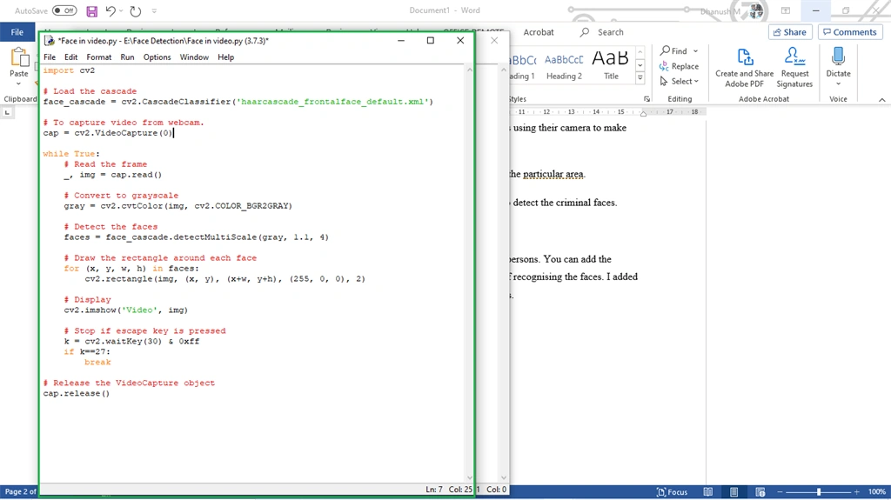Image resolution: width=891 pixels, height=500 pixels.
Task: Switch to Web Layout view
Action: [x=760, y=492]
